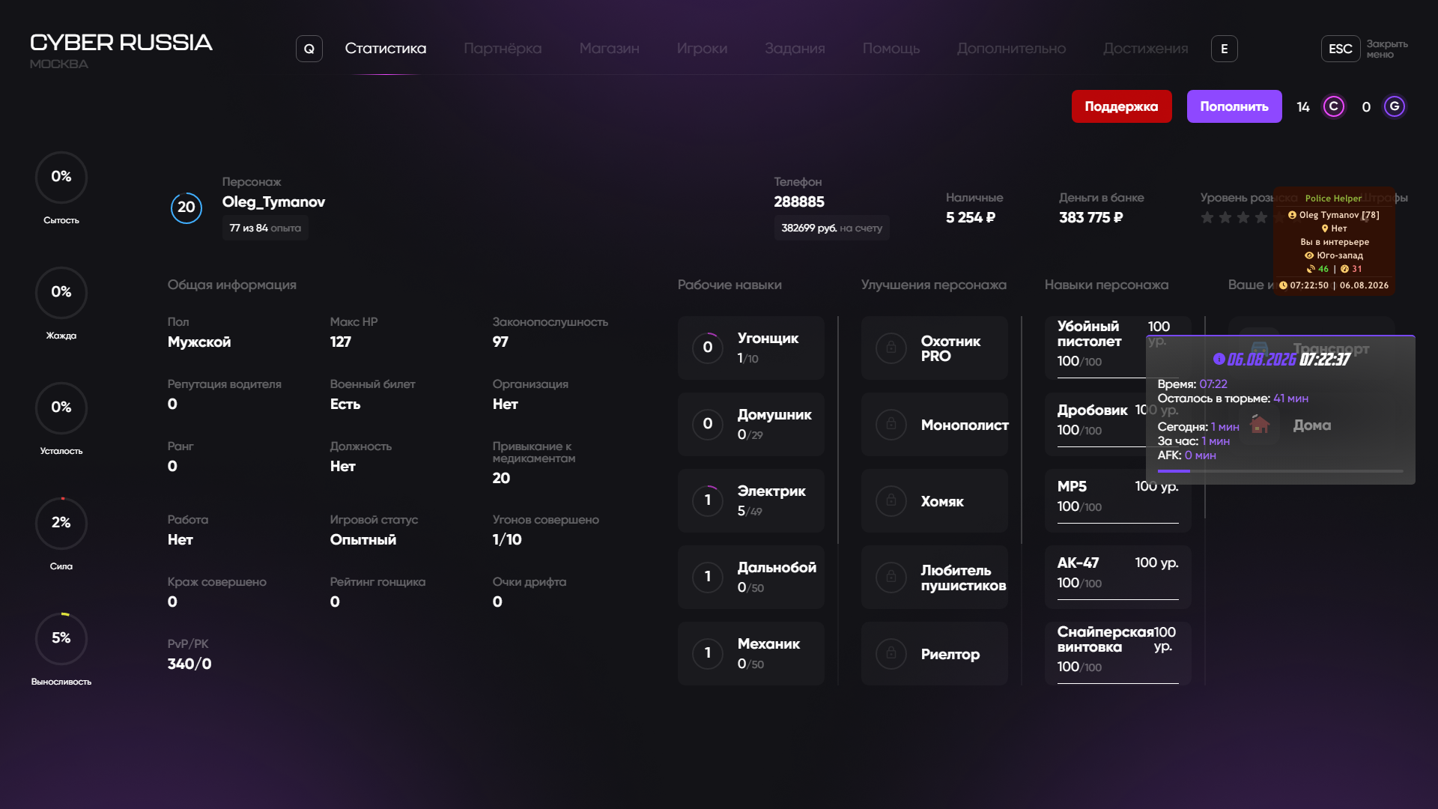This screenshot has width=1438, height=809.
Task: Open the Достижения tab
Action: coord(1146,49)
